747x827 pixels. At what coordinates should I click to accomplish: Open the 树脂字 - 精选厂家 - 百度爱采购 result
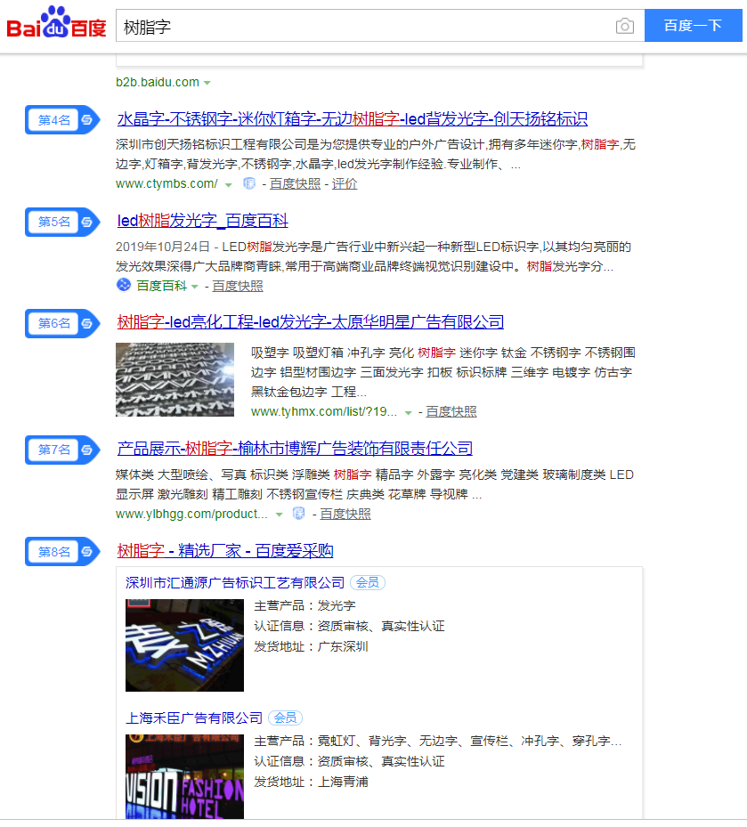click(x=224, y=551)
